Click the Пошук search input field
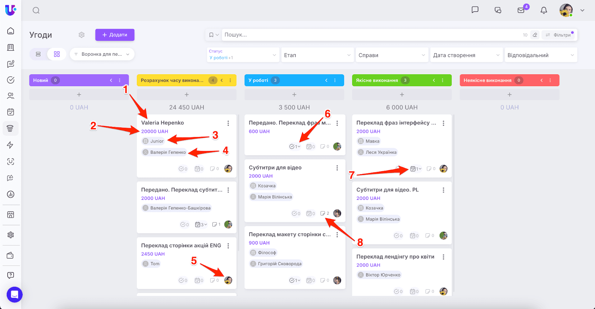595x309 pixels. click(x=372, y=35)
